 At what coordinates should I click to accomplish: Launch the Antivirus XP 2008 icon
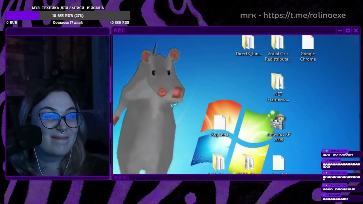click(278, 122)
